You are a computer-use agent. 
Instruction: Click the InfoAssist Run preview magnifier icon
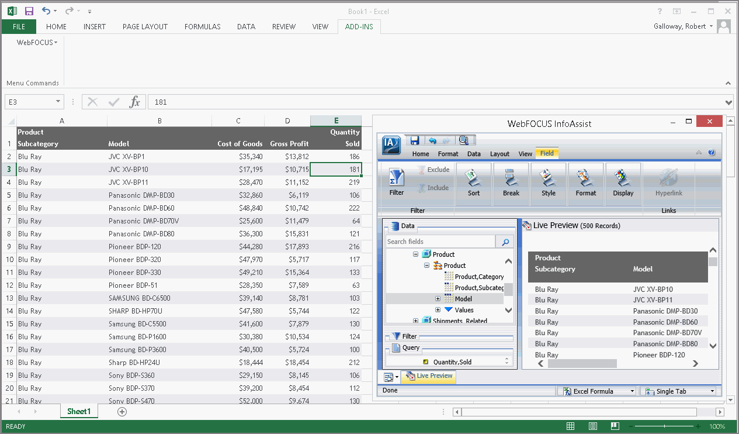(x=463, y=140)
